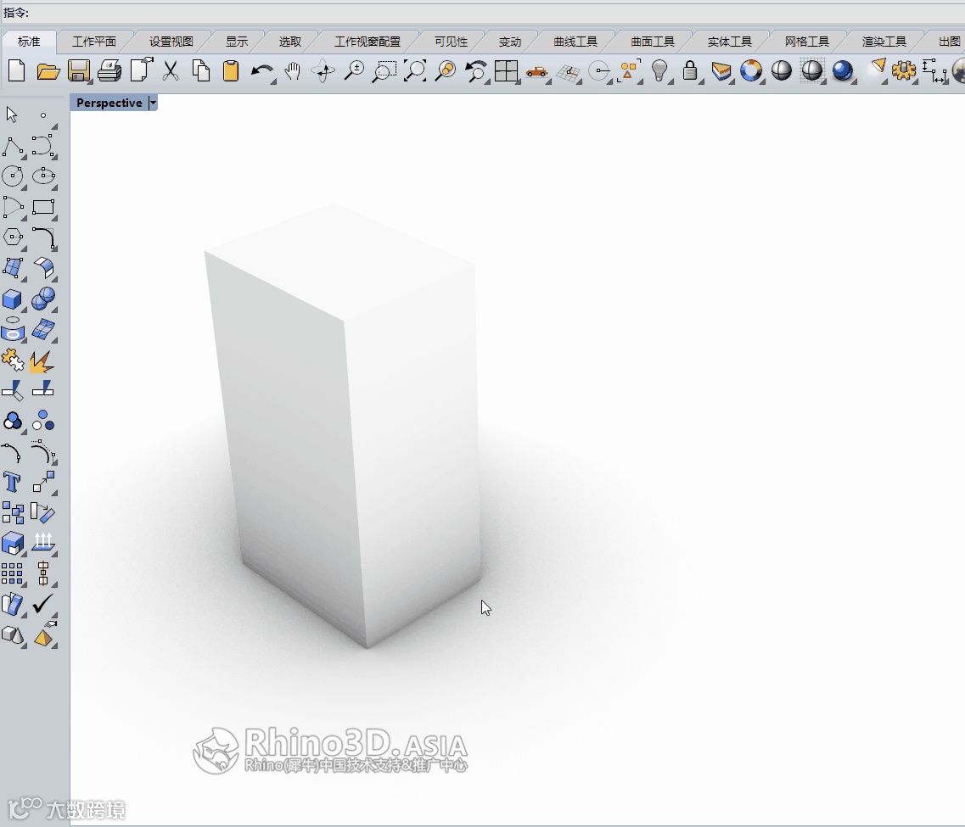
Task: Switch to the 标准 tab
Action: pyautogui.click(x=29, y=42)
